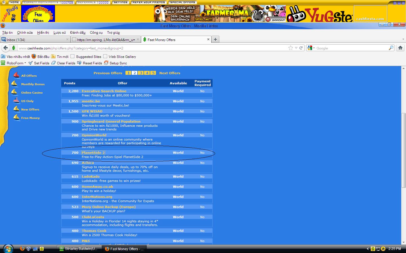Open the Bắt đầu bookmark
This screenshot has width=406, height=253.
(40, 57)
